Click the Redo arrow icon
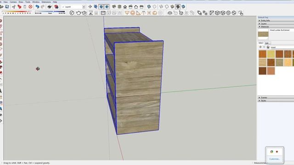Image resolution: width=294 pixels, height=165 pixels. coord(43,7)
